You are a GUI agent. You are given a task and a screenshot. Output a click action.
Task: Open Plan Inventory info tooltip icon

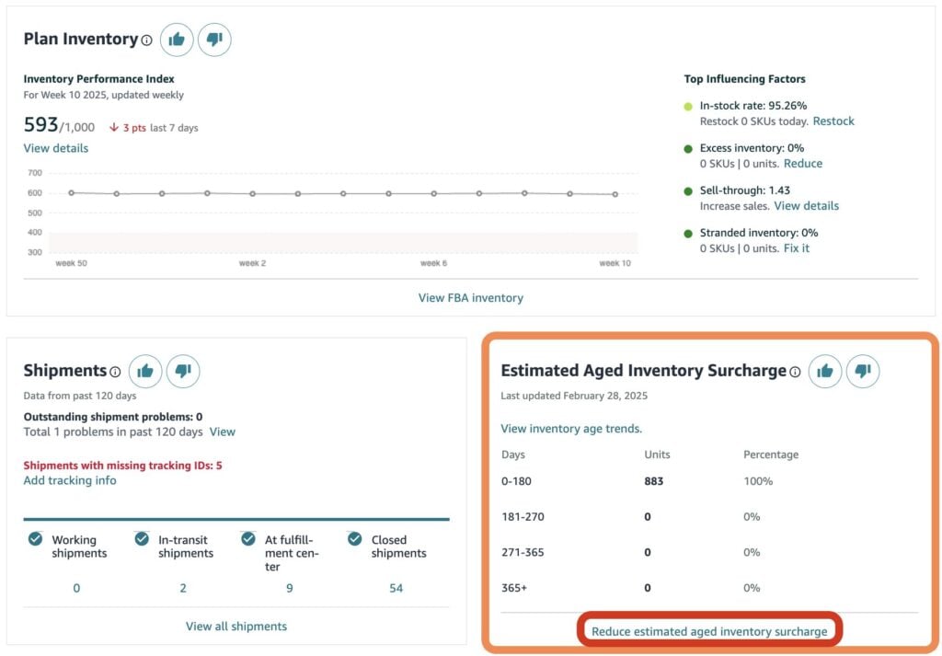coord(146,40)
